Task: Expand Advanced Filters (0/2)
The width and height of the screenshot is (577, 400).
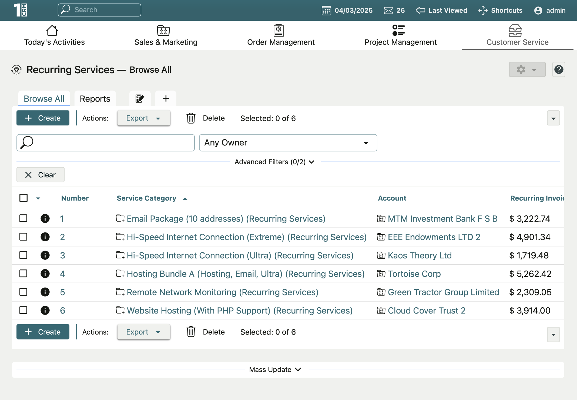Action: point(274,162)
